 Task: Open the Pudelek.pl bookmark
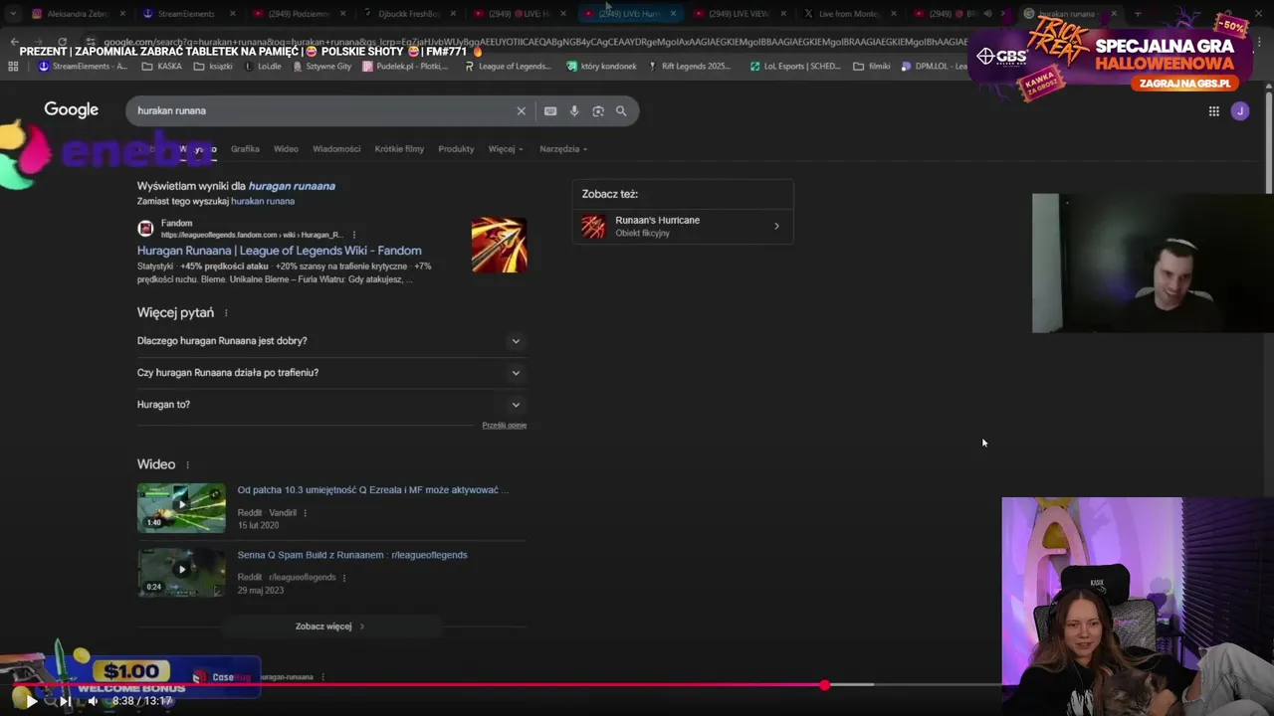coord(405,67)
